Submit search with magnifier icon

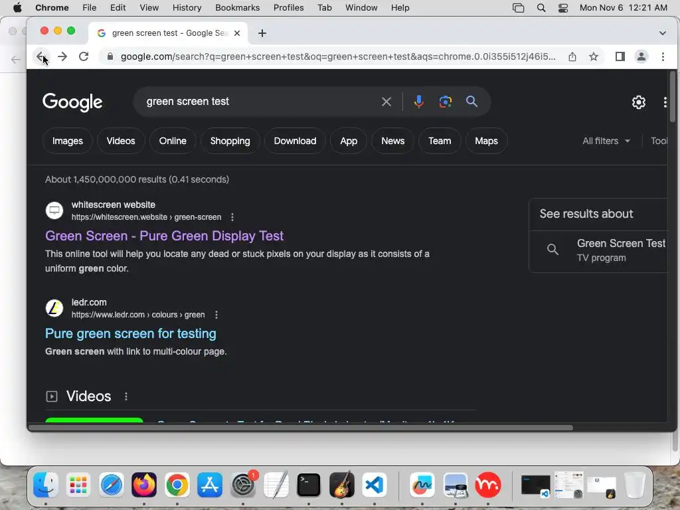471,102
